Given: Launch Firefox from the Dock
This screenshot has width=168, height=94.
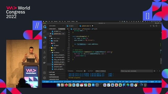Looking at the screenshot, I should click(x=66, y=85).
